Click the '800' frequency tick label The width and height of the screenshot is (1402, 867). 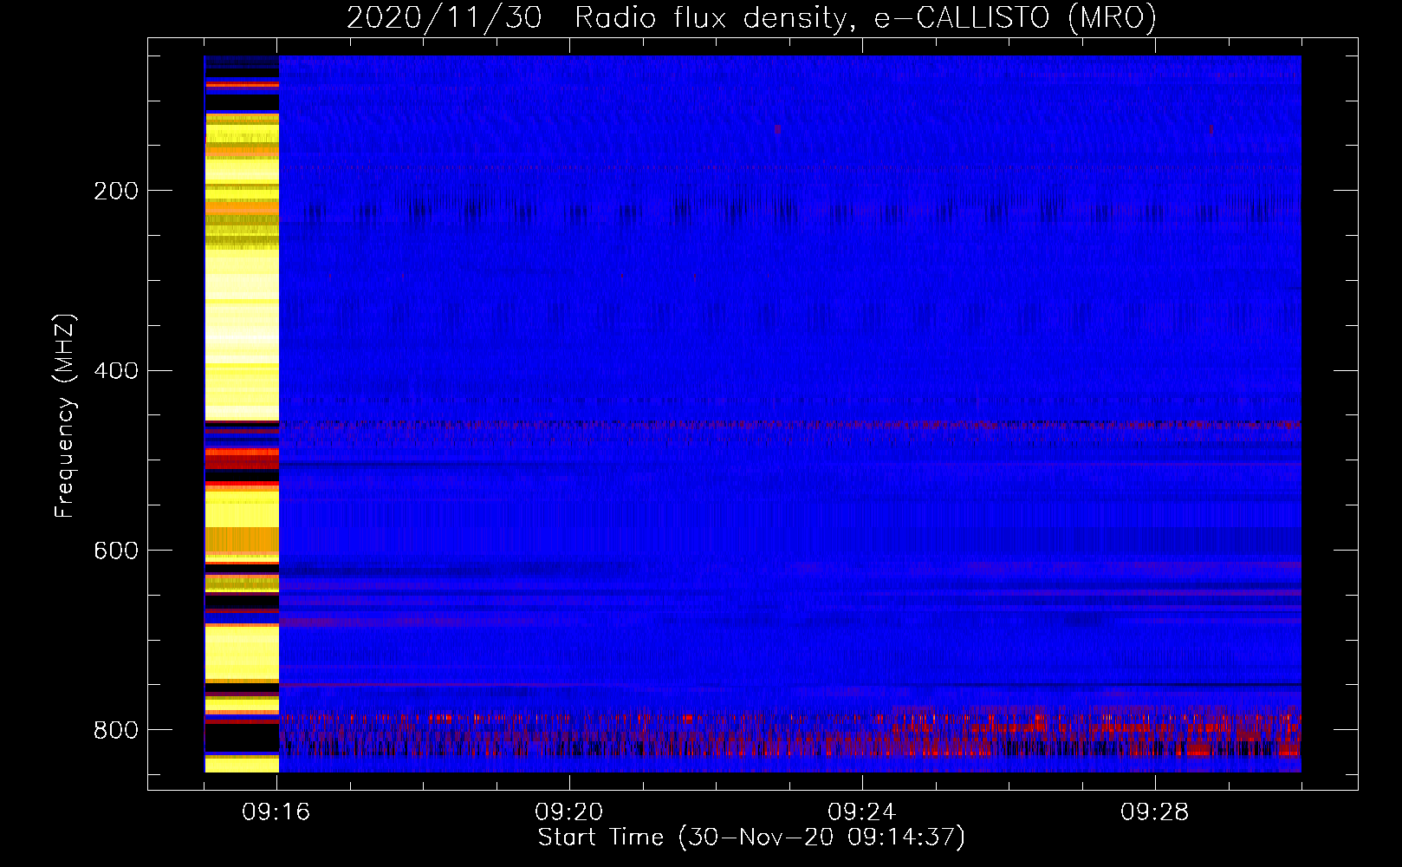coord(115,730)
